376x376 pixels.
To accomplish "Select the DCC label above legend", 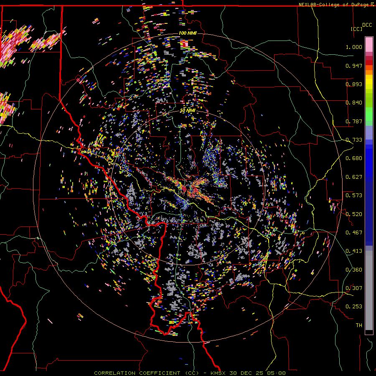I will (367, 25).
